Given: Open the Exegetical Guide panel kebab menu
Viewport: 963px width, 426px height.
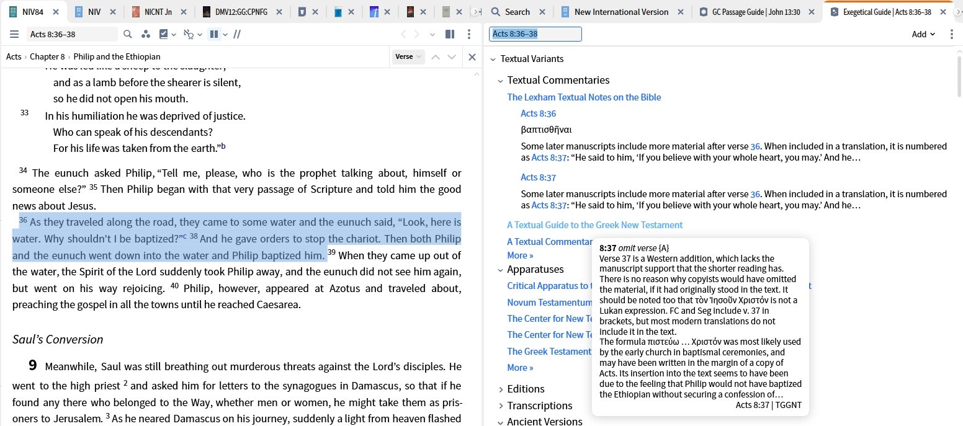Looking at the screenshot, I should (x=952, y=34).
